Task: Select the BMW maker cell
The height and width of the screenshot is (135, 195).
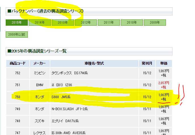Action: point(40,85)
